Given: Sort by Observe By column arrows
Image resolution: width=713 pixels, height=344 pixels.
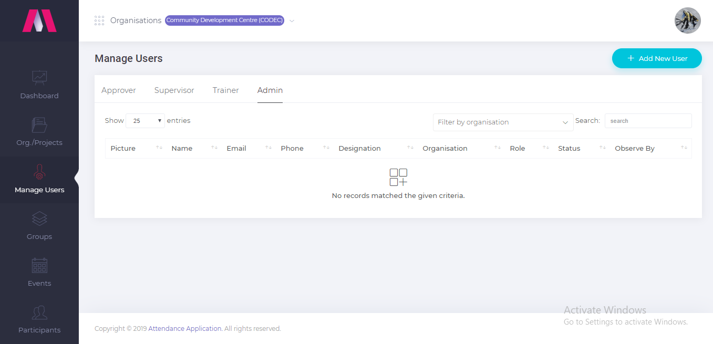Looking at the screenshot, I should pos(684,148).
